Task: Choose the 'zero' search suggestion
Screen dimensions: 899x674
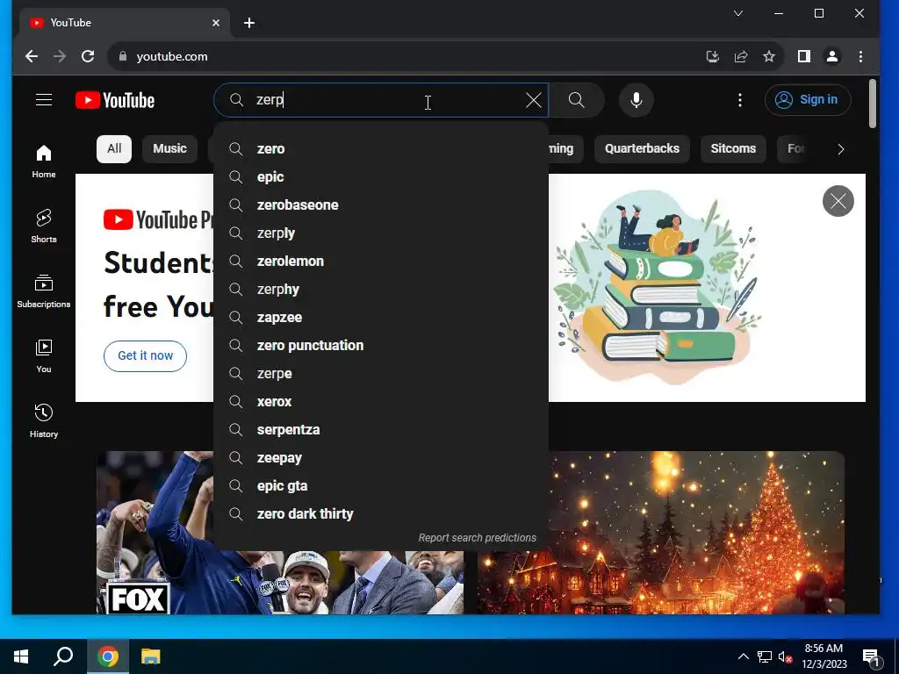Action: click(x=381, y=149)
